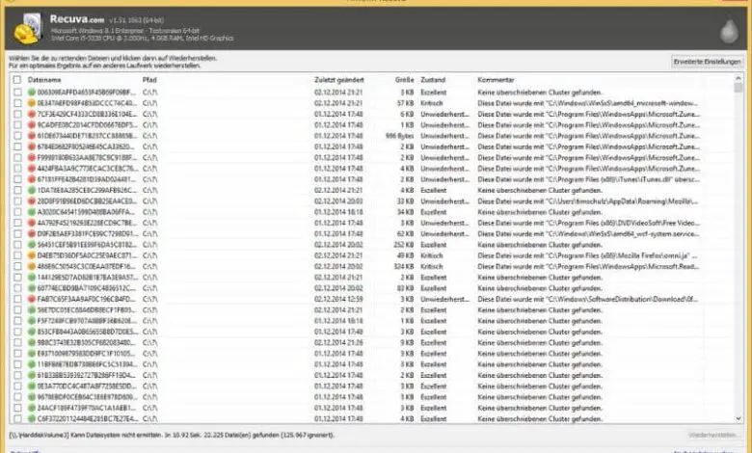Sort by the Kommentar column header

pos(496,80)
